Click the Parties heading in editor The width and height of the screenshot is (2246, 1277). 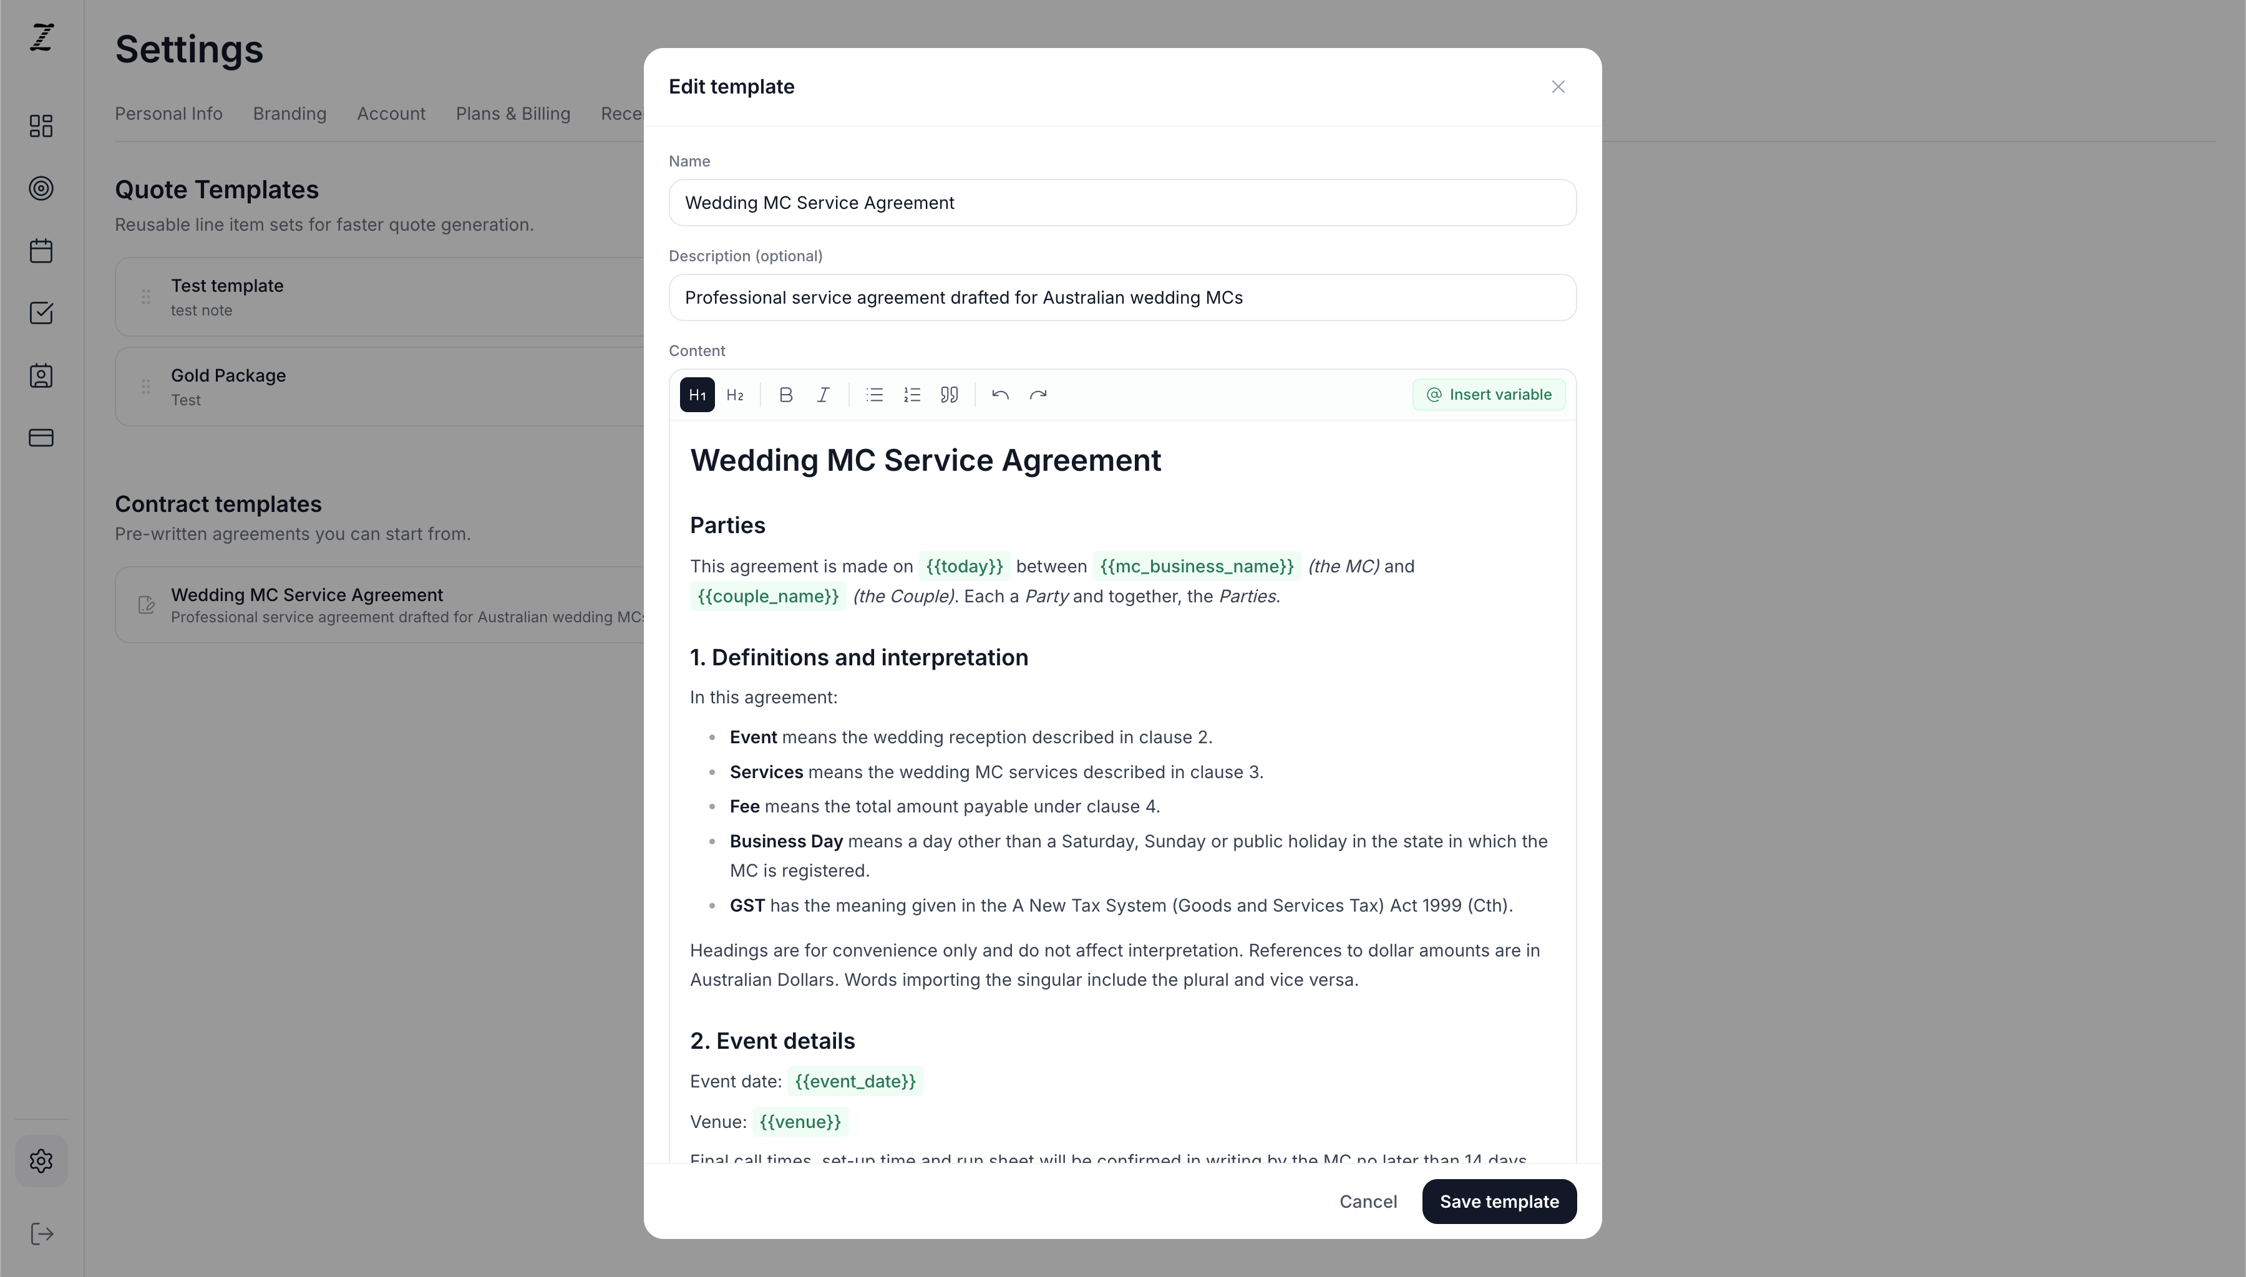[727, 526]
